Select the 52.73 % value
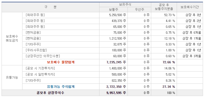The width and height of the screenshot is (204, 97). (170, 15)
